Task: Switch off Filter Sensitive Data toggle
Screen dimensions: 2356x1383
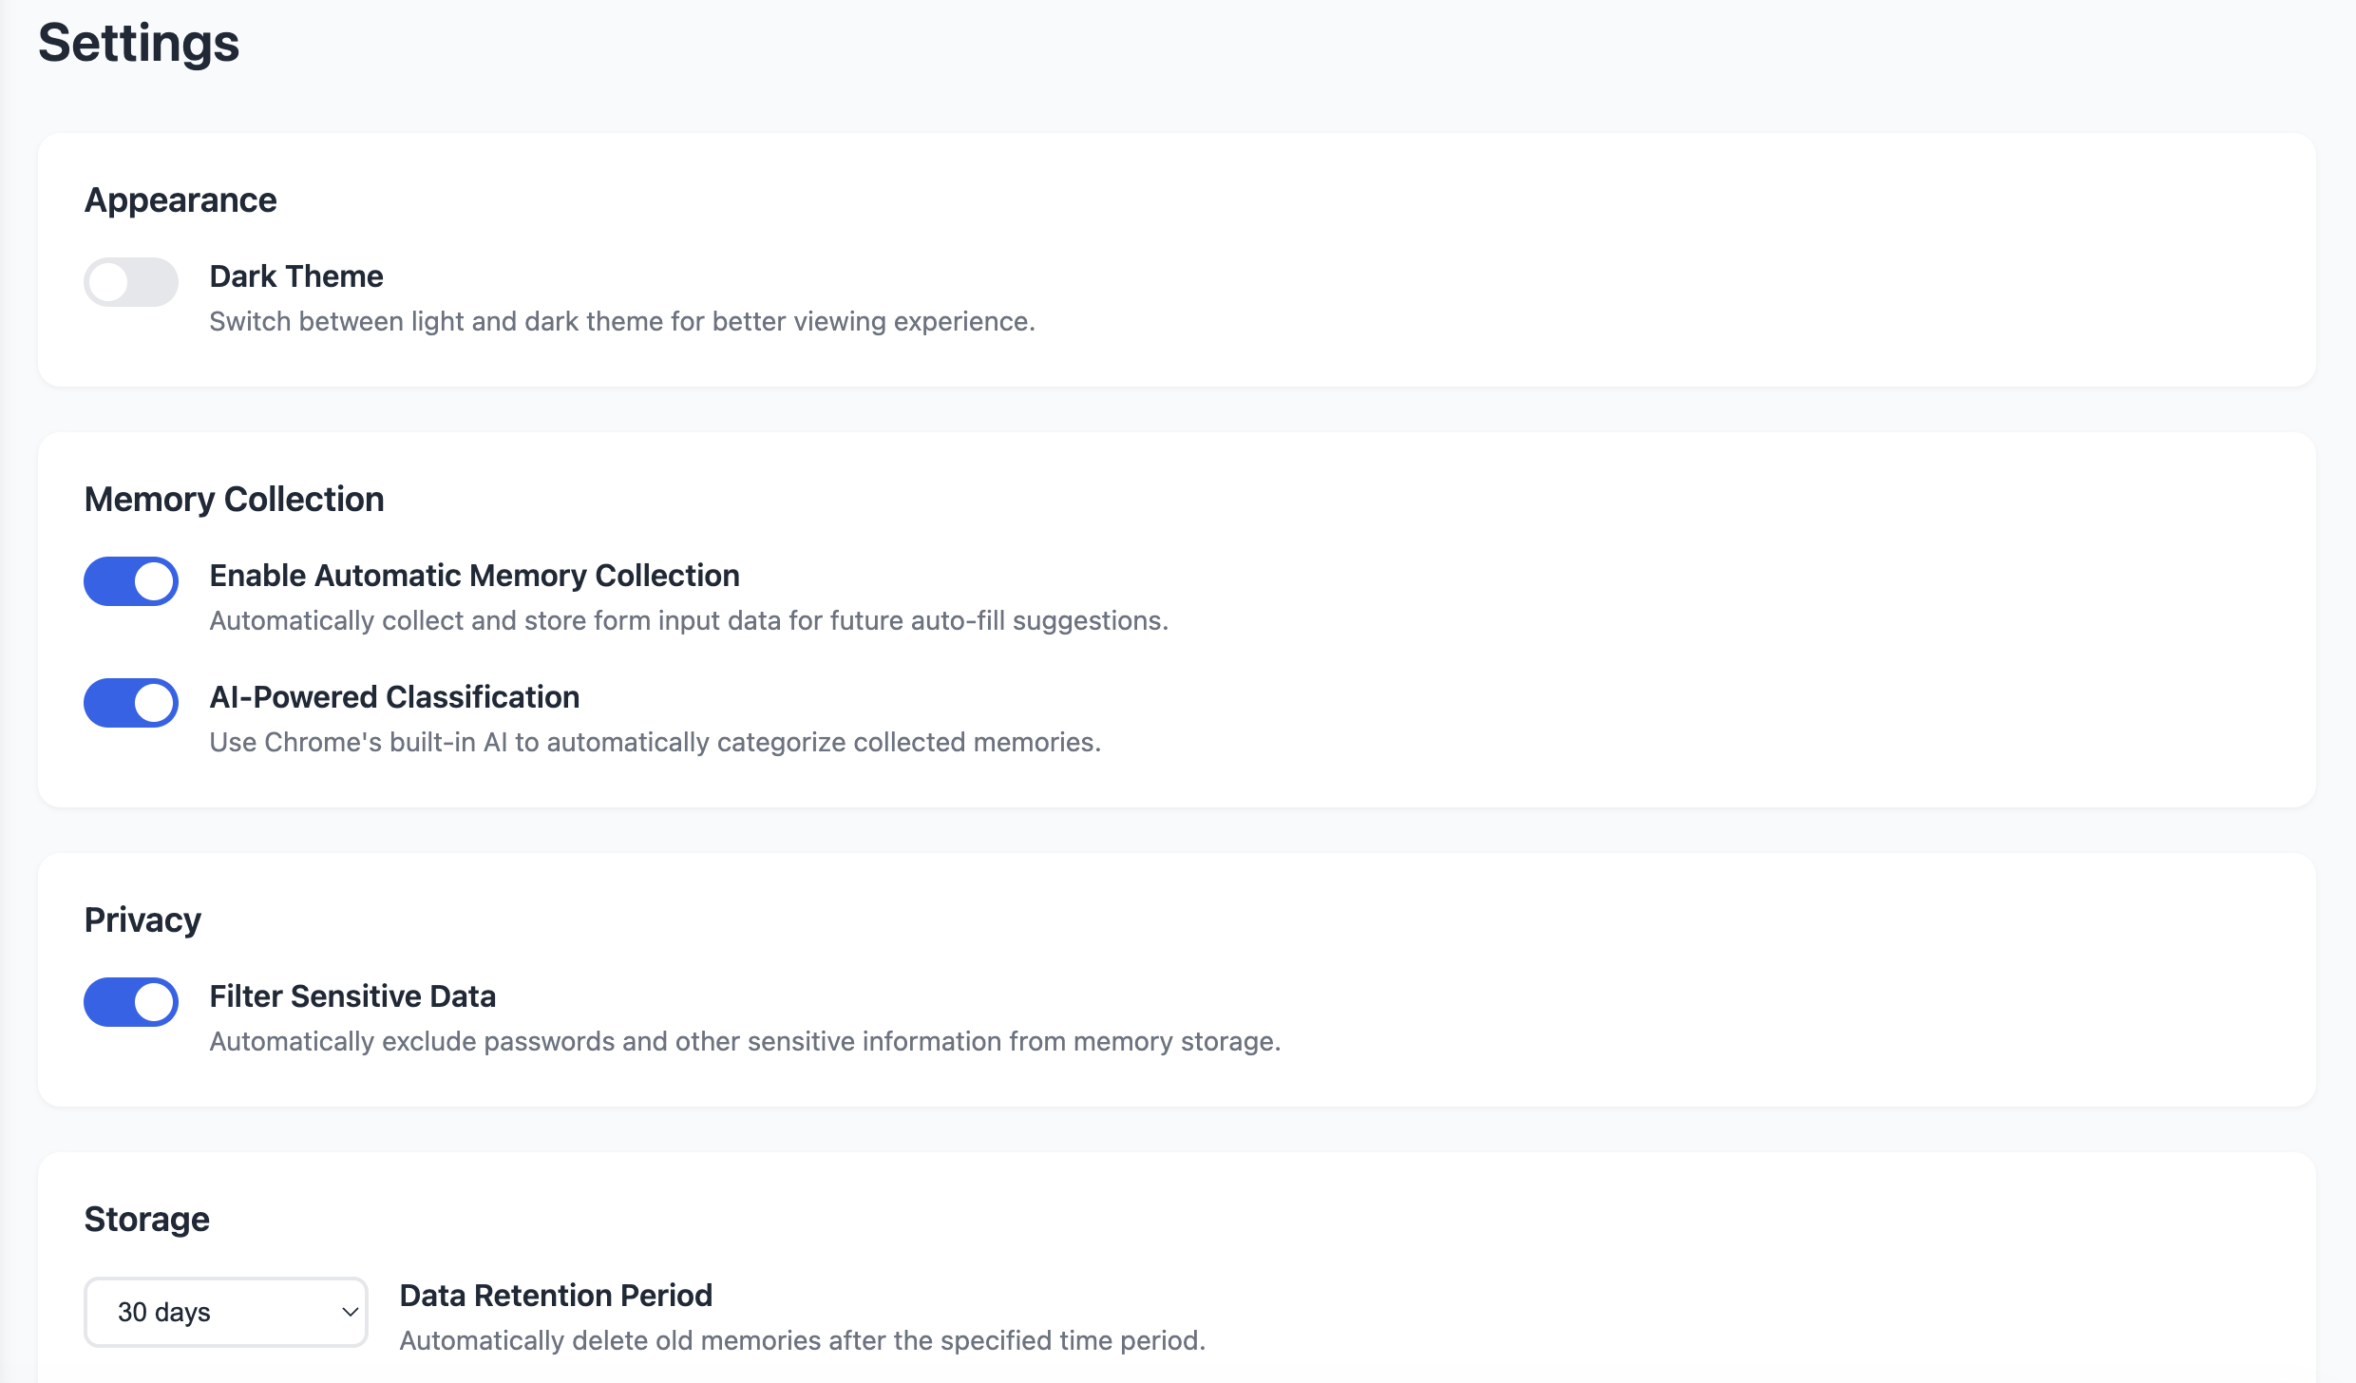Action: [131, 1002]
